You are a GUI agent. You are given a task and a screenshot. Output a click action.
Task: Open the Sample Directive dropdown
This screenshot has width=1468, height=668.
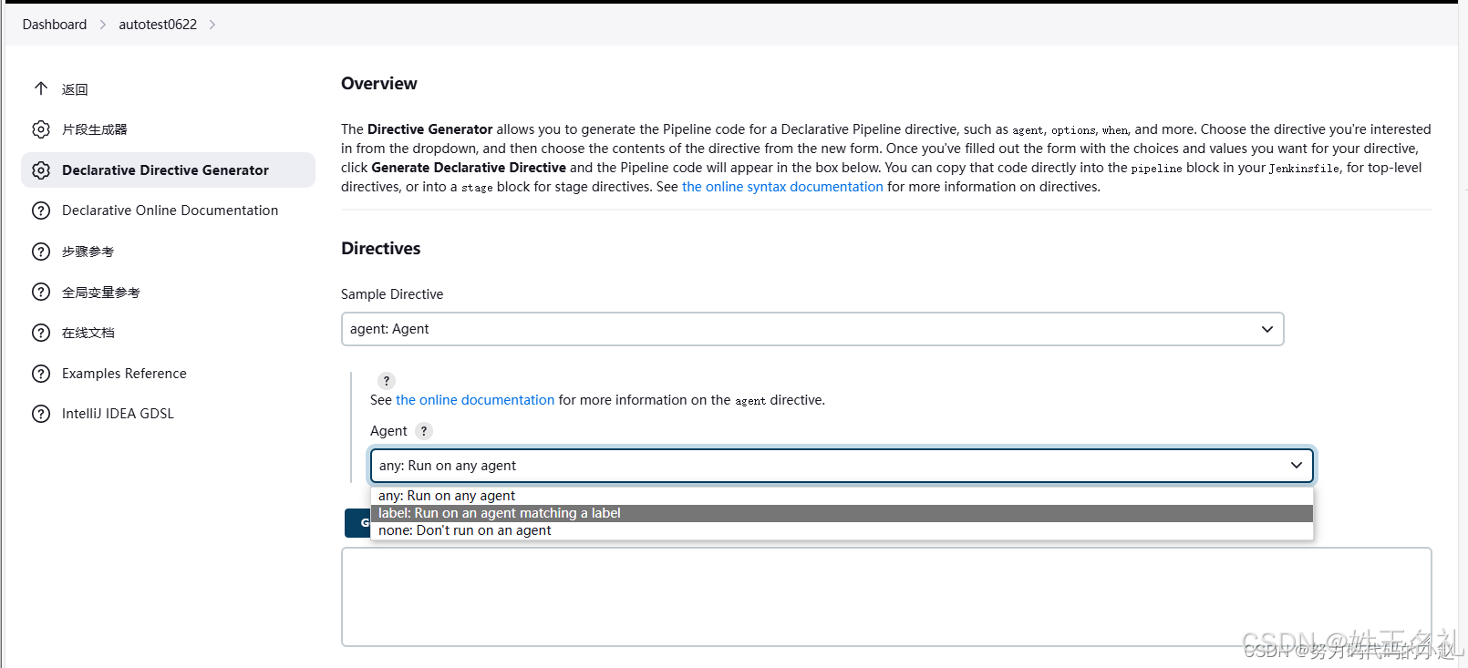coord(812,329)
